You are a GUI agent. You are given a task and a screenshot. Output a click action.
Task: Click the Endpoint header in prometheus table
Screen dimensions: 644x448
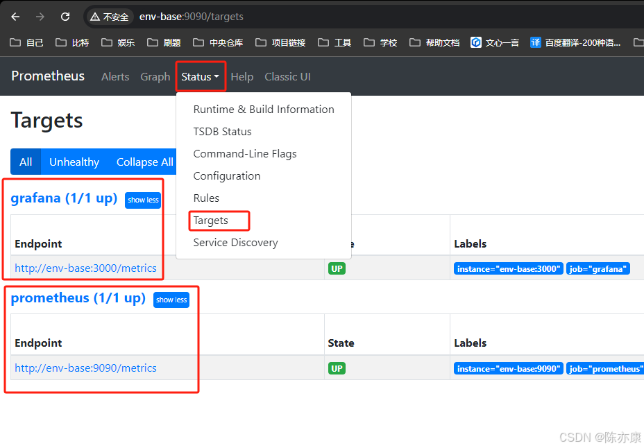click(x=38, y=343)
